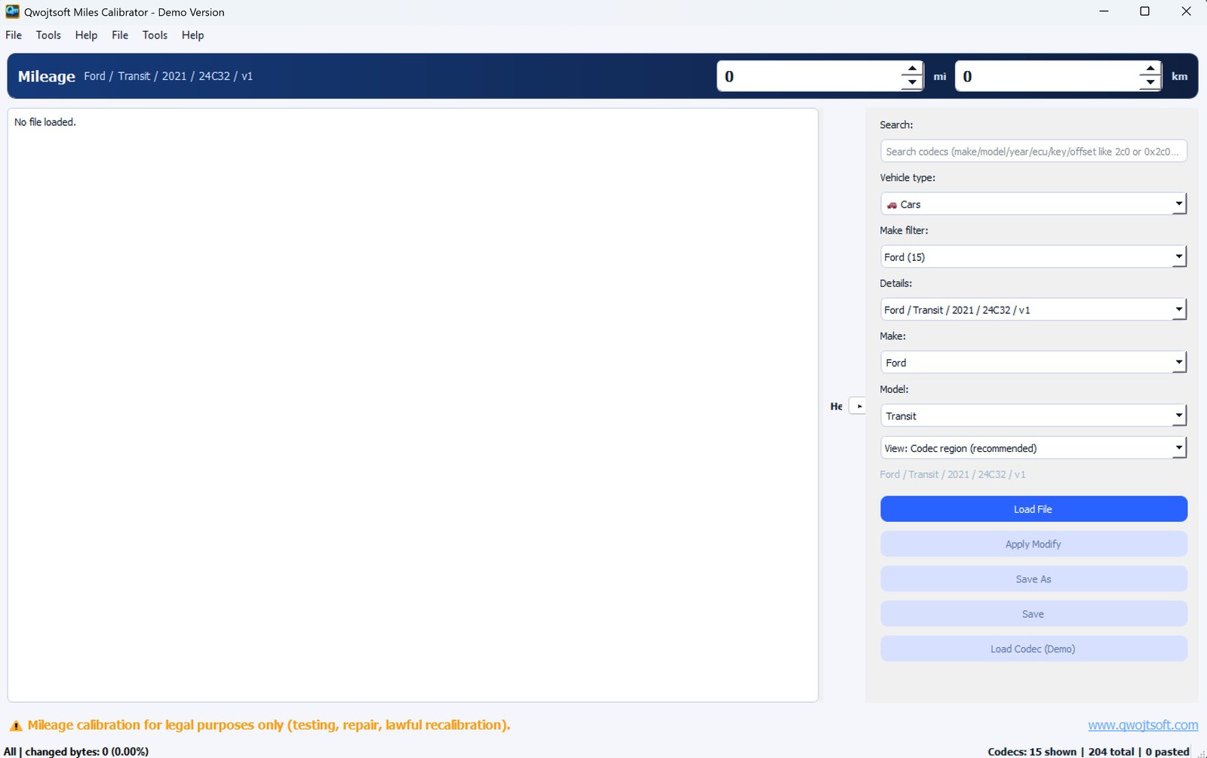Click the Qwojtsoft app icon in title bar
Screen dimensions: 1207x758
(x=12, y=12)
